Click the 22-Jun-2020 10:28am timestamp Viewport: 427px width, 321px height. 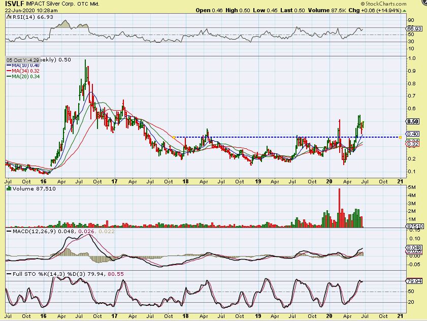(x=31, y=10)
